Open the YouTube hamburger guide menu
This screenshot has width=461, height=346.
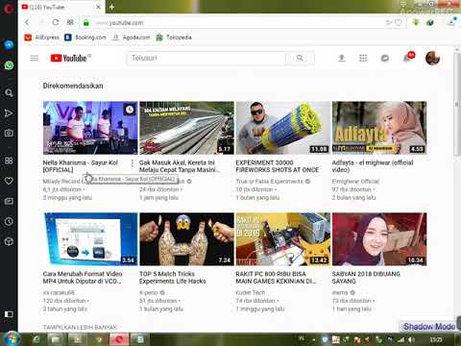[35, 58]
